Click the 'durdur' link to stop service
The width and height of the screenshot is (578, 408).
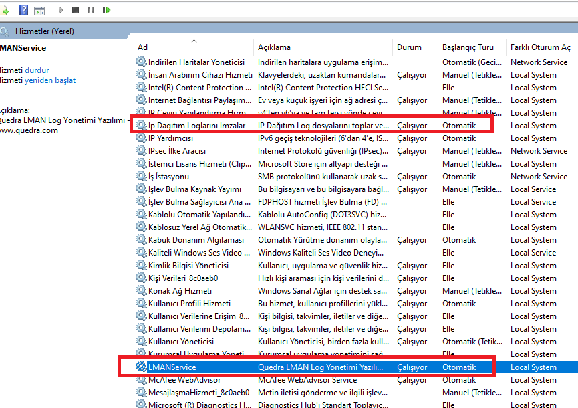click(x=37, y=70)
